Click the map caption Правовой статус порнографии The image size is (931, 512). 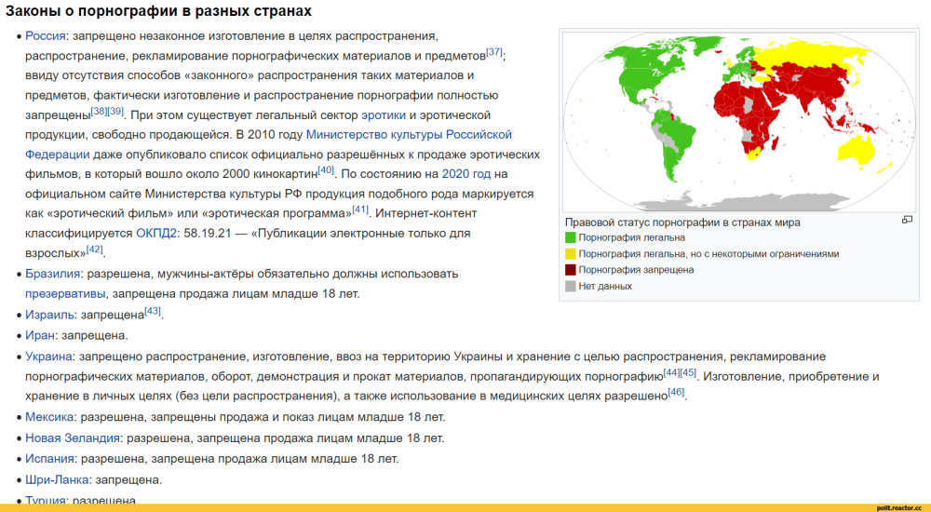(682, 222)
